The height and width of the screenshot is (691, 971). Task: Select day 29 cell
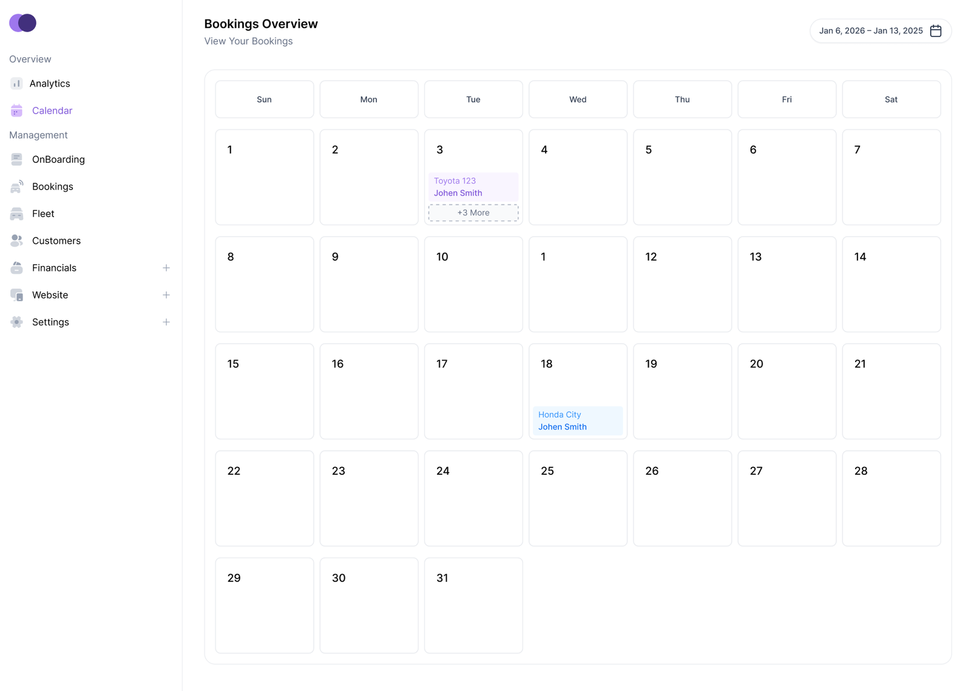[265, 605]
